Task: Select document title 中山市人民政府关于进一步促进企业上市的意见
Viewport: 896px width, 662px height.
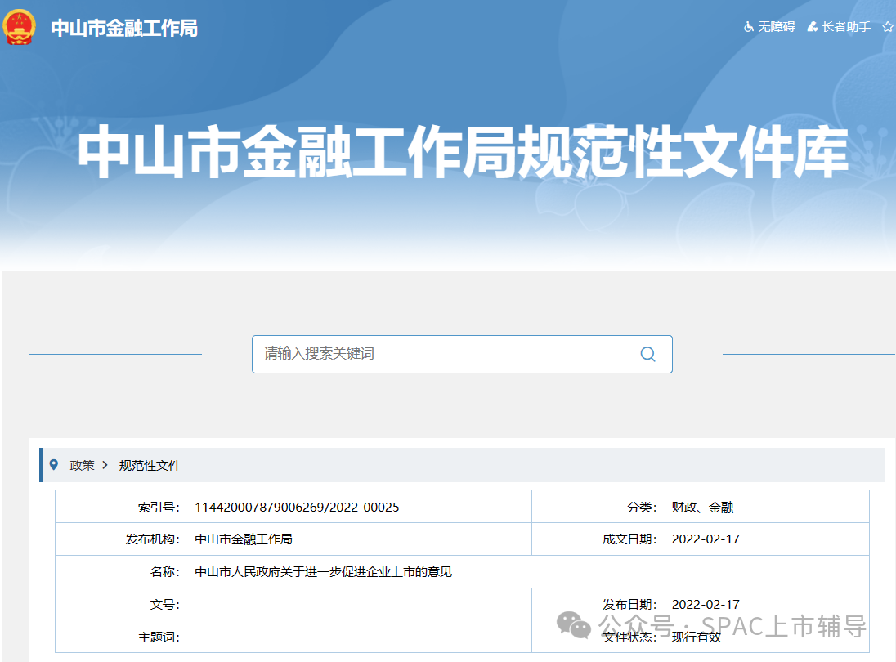Action: pyautogui.click(x=324, y=572)
